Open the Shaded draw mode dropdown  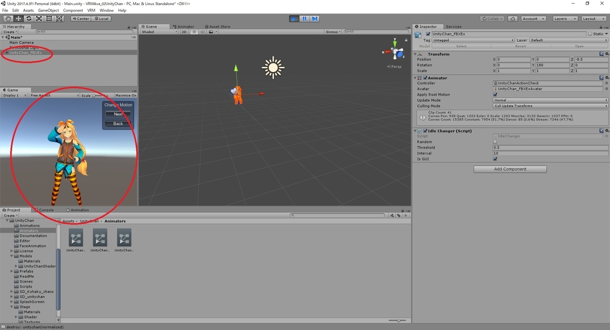[x=160, y=31]
